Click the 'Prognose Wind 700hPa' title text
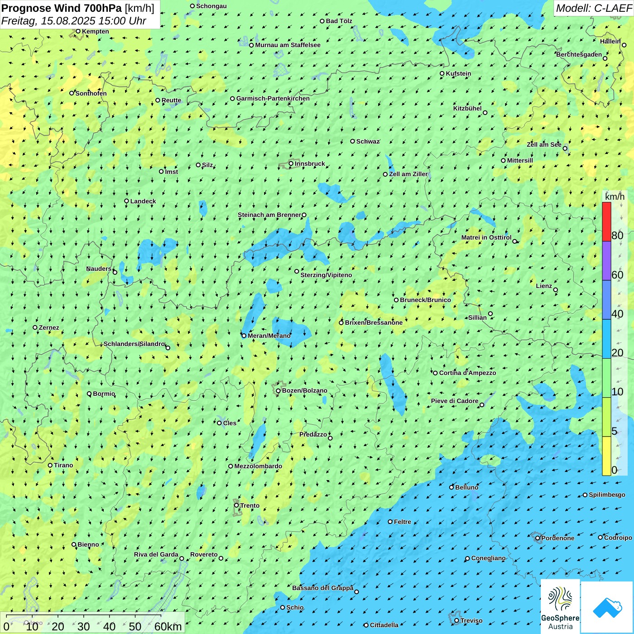 pyautogui.click(x=62, y=8)
